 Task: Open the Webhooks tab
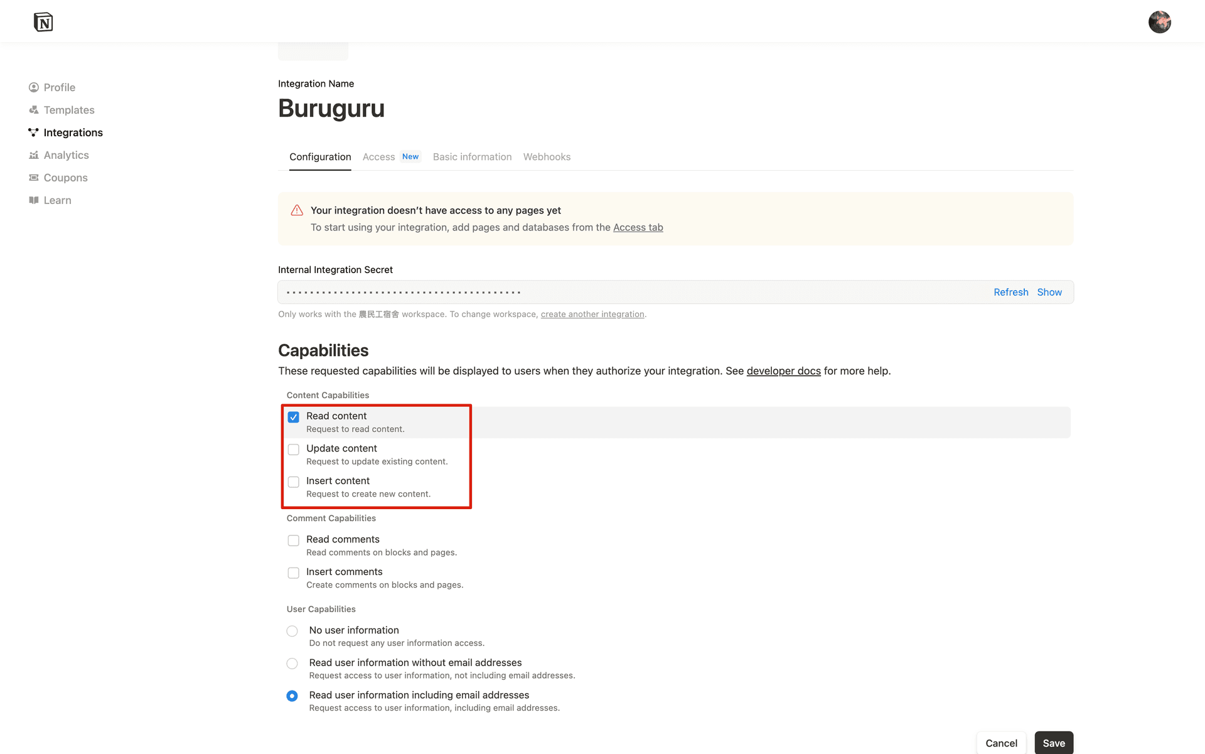[x=547, y=157]
